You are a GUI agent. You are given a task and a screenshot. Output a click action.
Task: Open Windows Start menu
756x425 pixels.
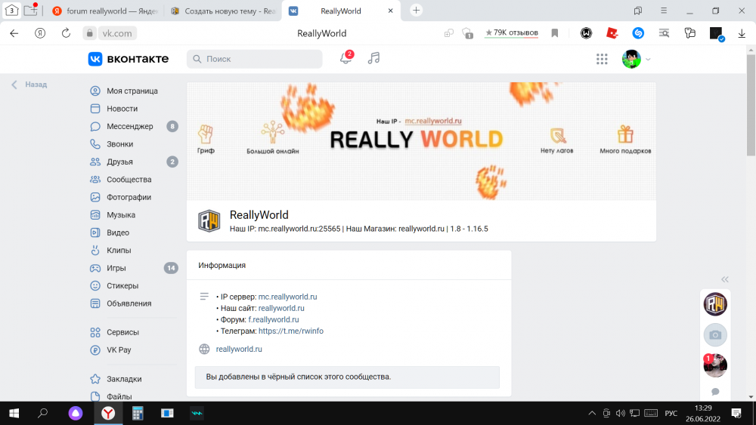pyautogui.click(x=14, y=414)
